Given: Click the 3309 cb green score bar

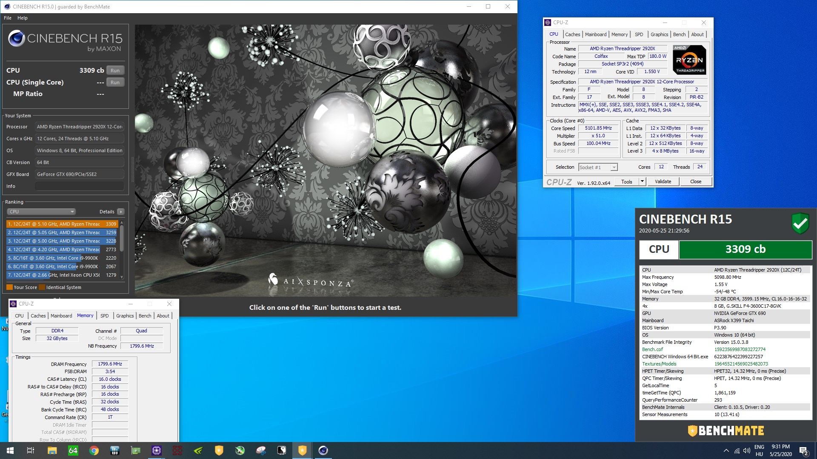Looking at the screenshot, I should click(x=745, y=249).
